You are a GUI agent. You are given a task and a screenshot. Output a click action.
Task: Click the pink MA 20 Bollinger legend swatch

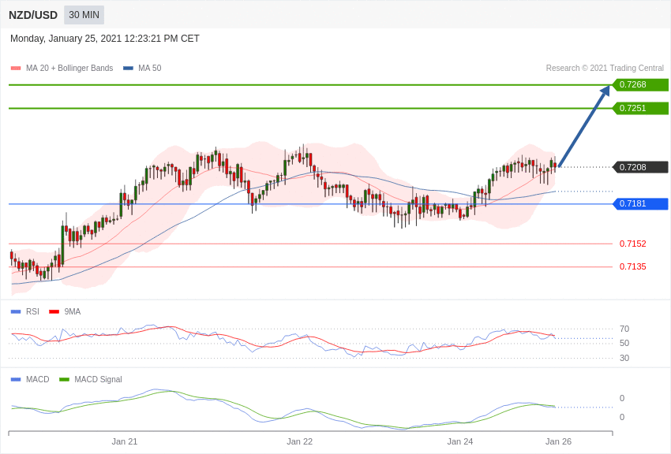(x=16, y=69)
